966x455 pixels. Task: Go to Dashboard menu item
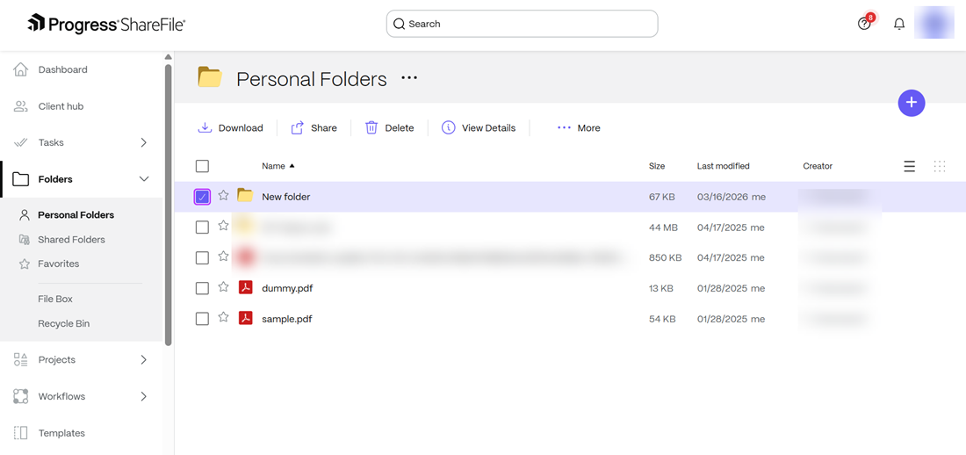coord(63,69)
